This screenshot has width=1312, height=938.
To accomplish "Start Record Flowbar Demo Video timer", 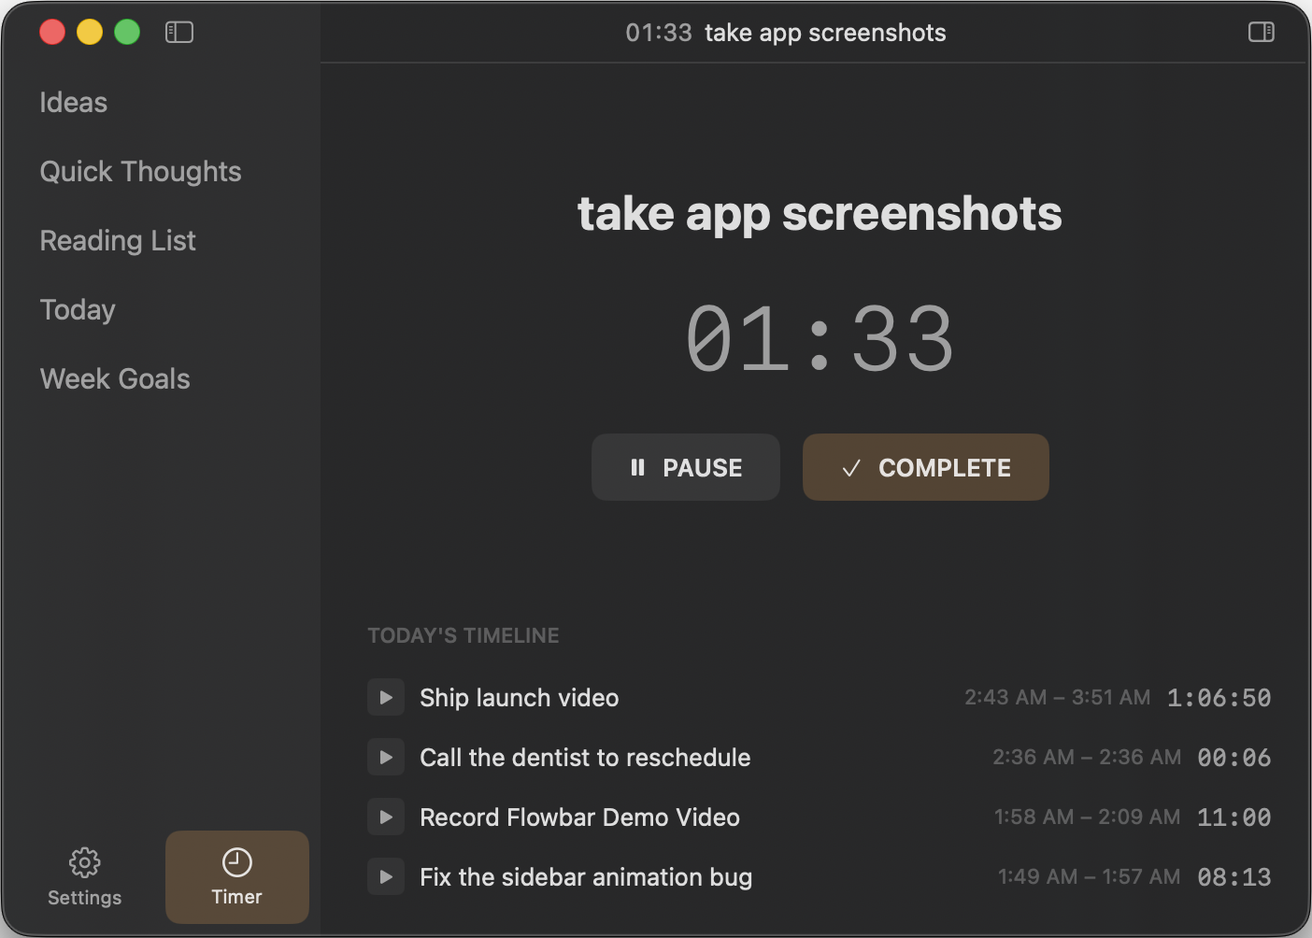I will pos(386,817).
